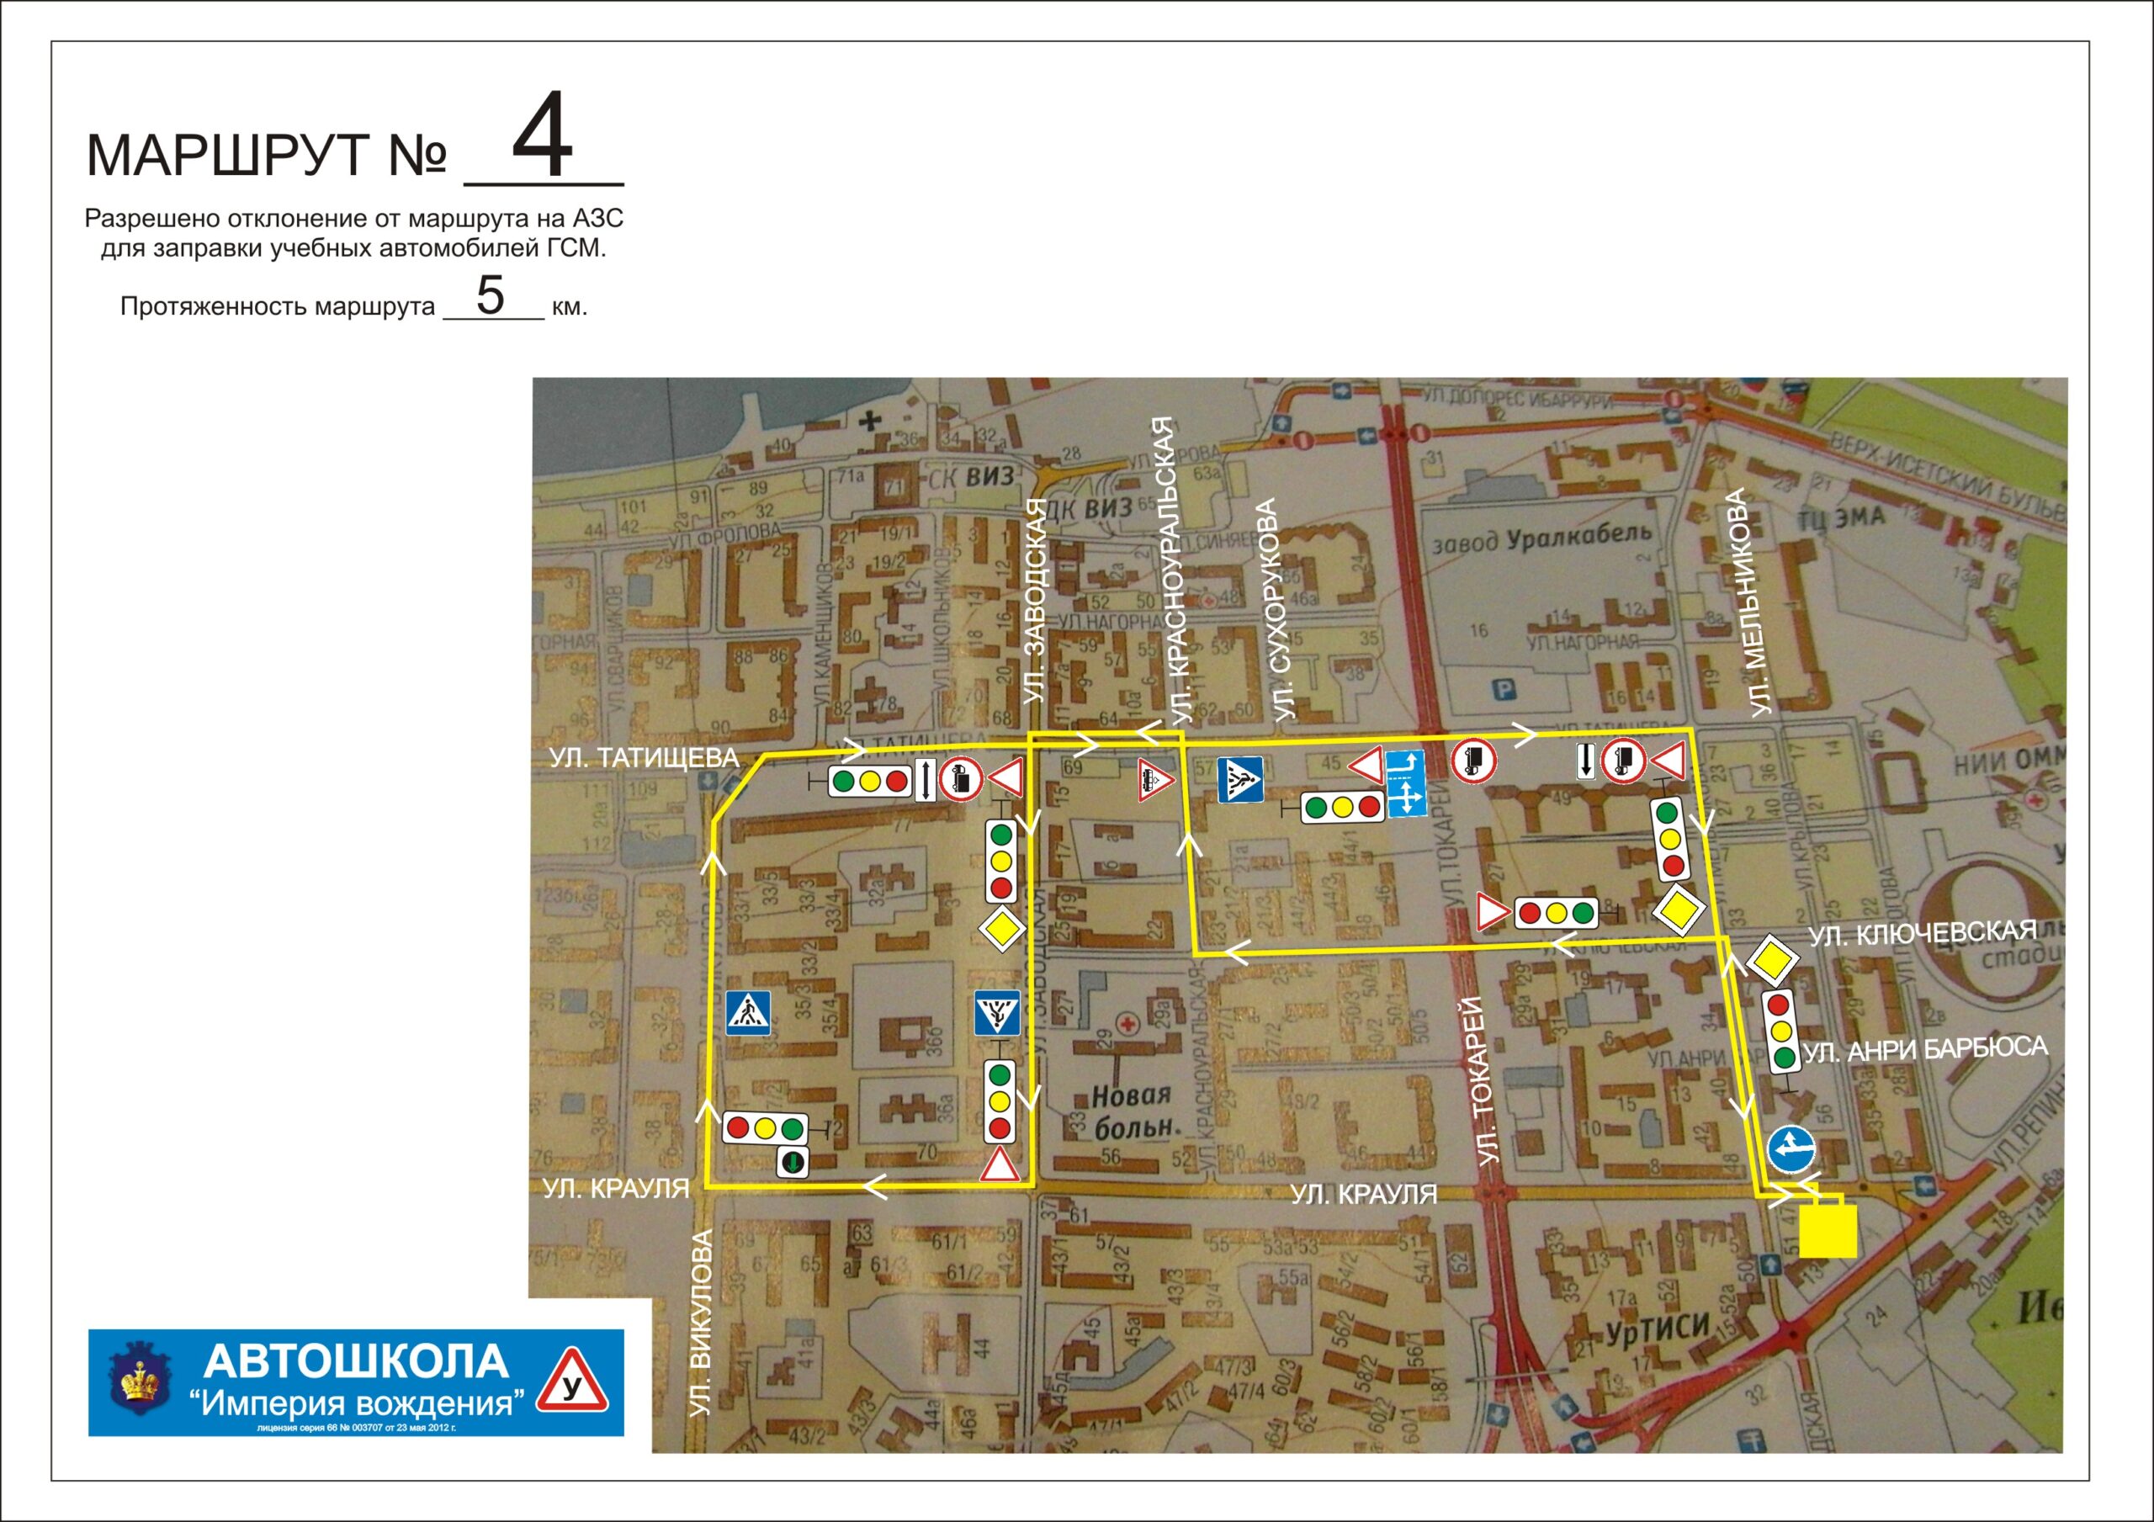This screenshot has width=2154, height=1522.
Task: Click the green arrow signal section near Крауля
Action: coord(793,1163)
